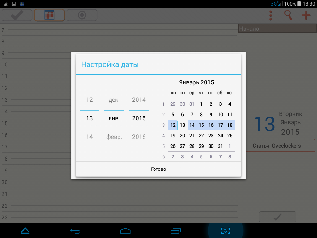
Task: Select February 5 in calendar week 6
Action: click(x=201, y=156)
